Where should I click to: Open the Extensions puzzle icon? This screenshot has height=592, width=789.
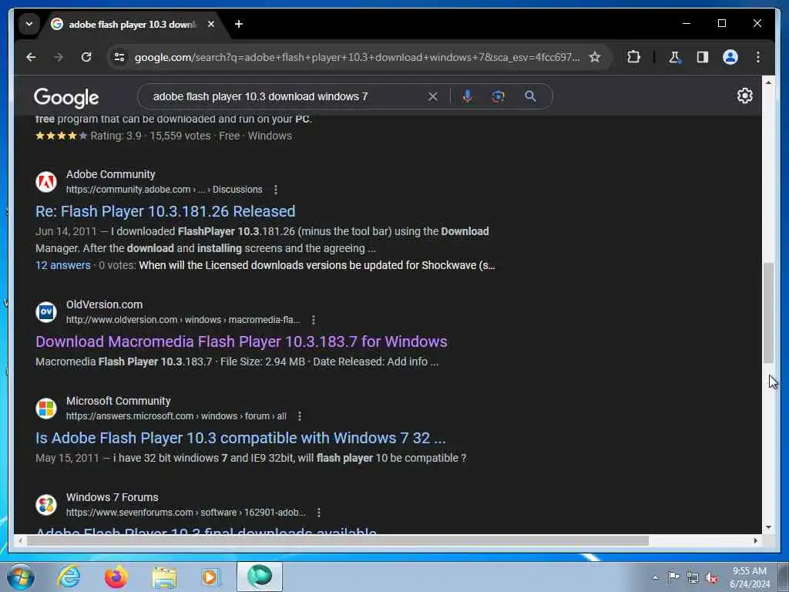[633, 57]
